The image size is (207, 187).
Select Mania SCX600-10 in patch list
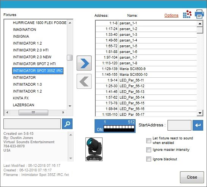[x=146, y=75]
